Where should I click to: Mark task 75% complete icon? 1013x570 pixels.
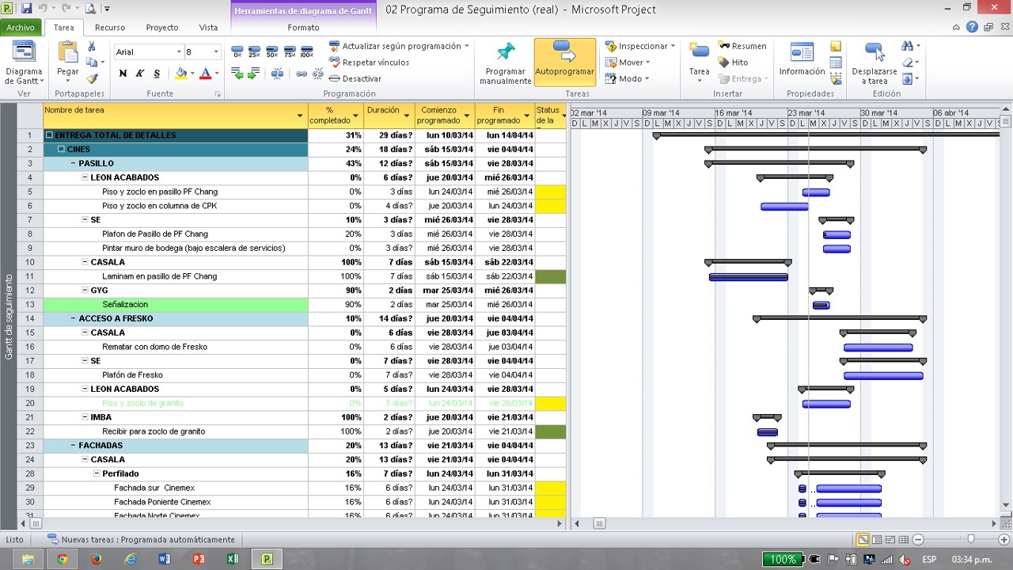290,51
